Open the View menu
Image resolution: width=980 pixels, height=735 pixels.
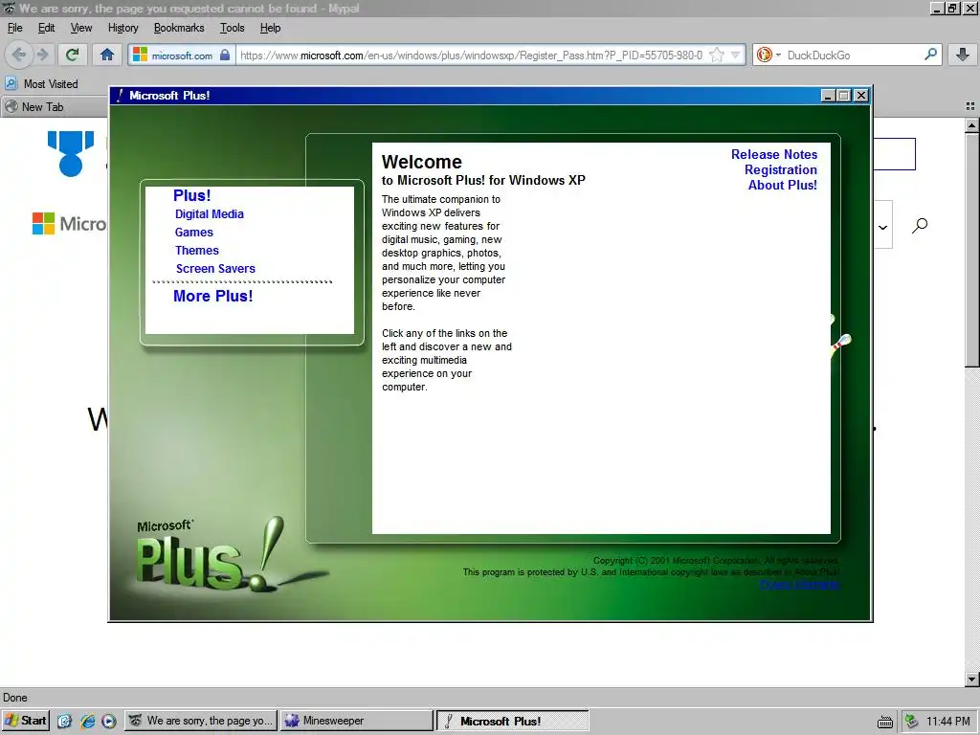[81, 28]
